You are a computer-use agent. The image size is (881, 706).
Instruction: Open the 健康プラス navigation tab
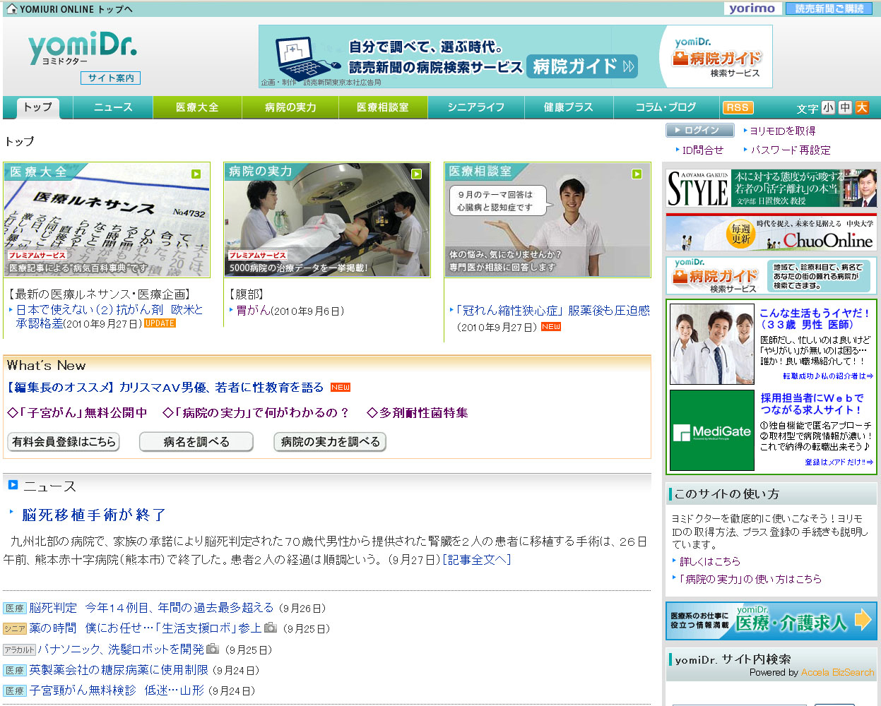tap(568, 107)
